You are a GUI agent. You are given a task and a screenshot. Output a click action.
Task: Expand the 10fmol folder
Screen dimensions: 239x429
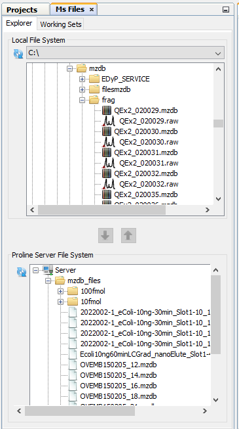(60, 302)
